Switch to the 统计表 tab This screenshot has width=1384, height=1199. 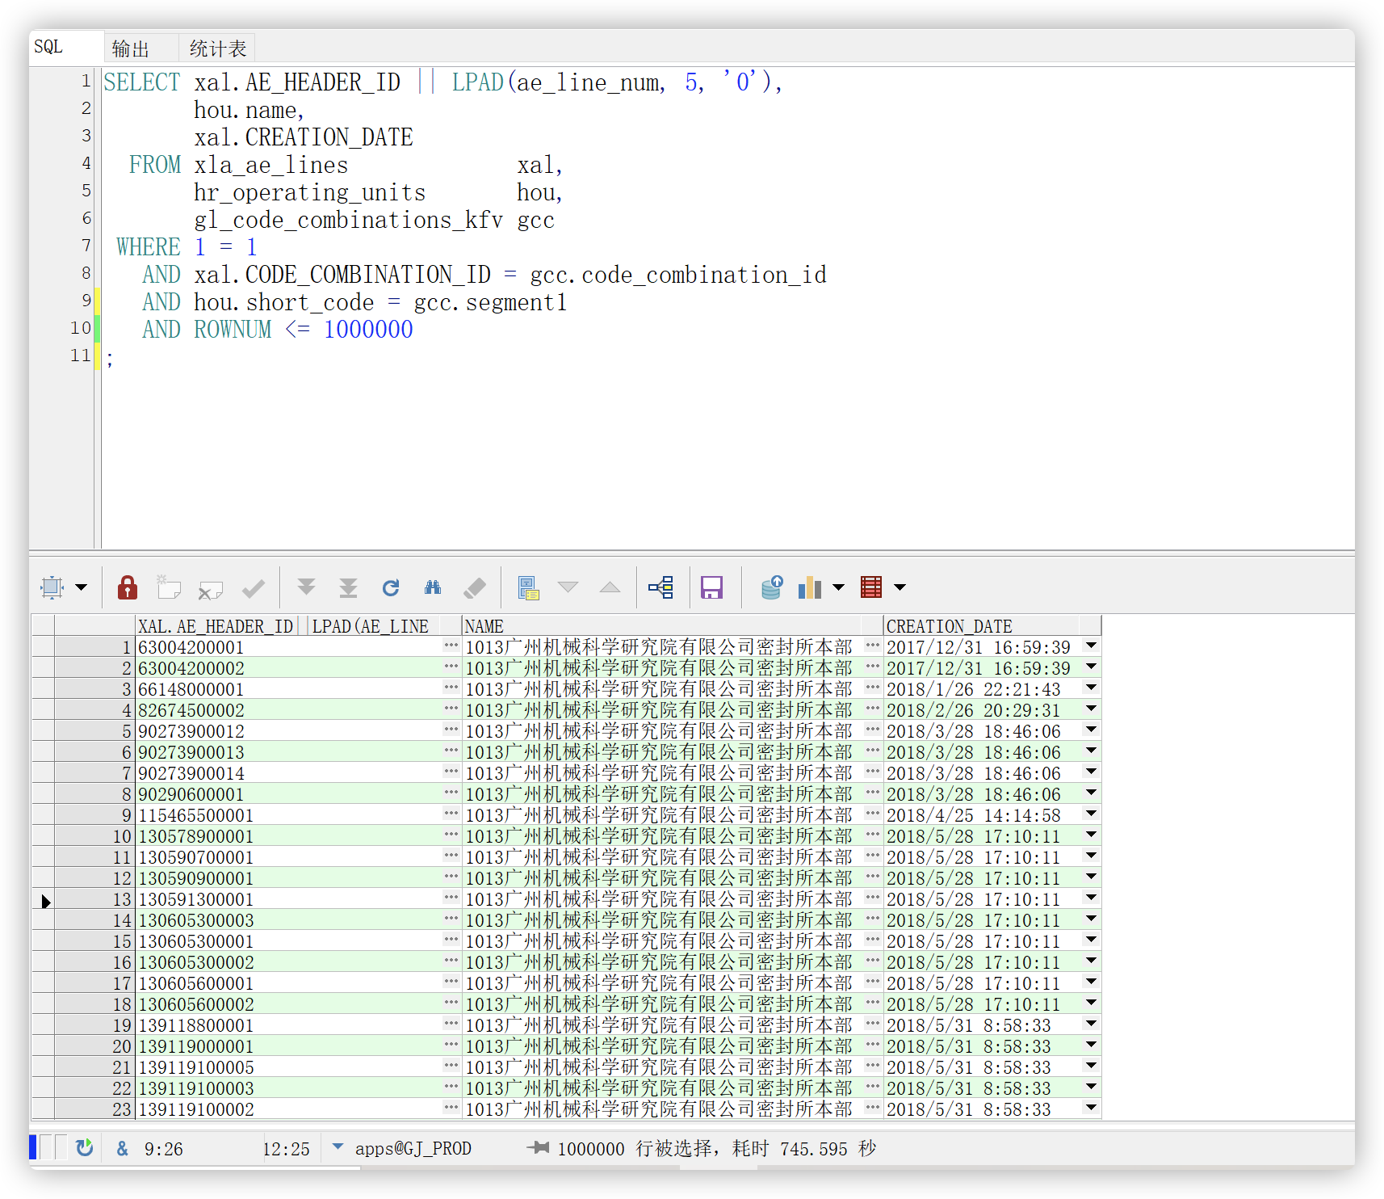click(217, 48)
